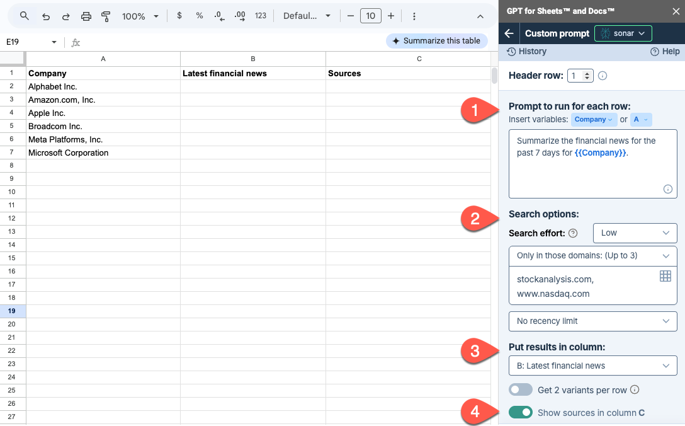
Task: Collapse the toolbar with the up chevron
Action: click(x=480, y=16)
